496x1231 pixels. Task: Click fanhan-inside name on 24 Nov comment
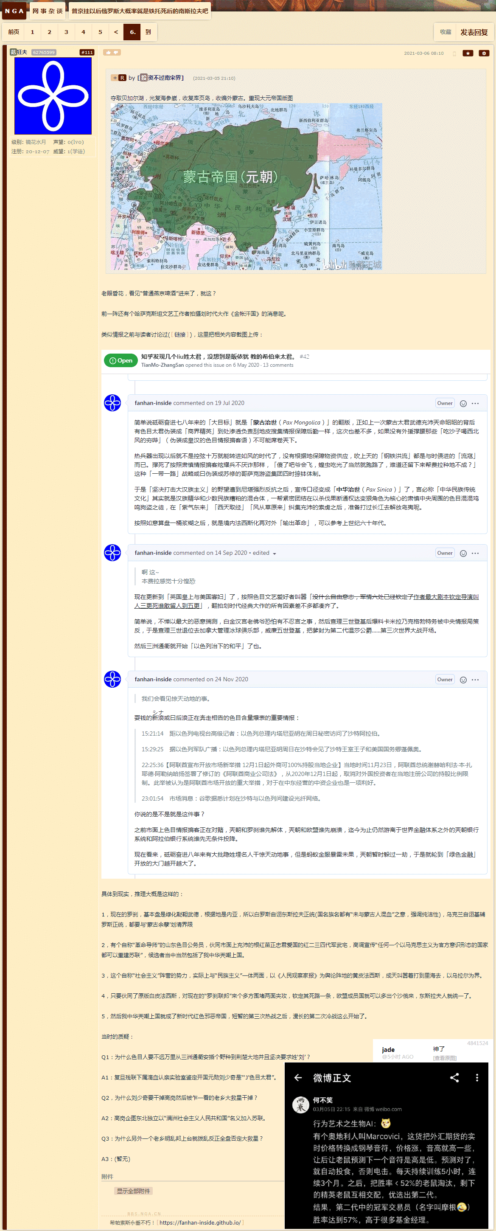pos(153,680)
